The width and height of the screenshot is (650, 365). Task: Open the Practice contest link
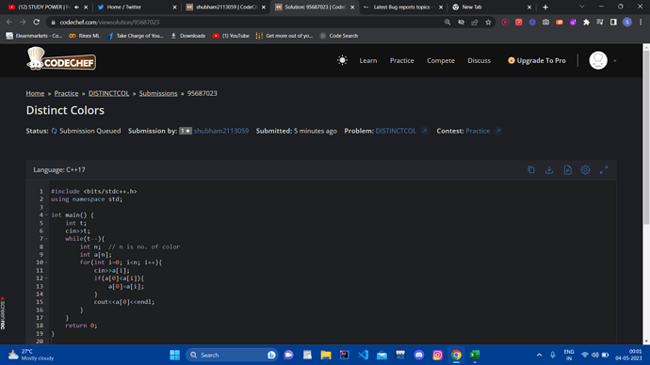coord(478,131)
